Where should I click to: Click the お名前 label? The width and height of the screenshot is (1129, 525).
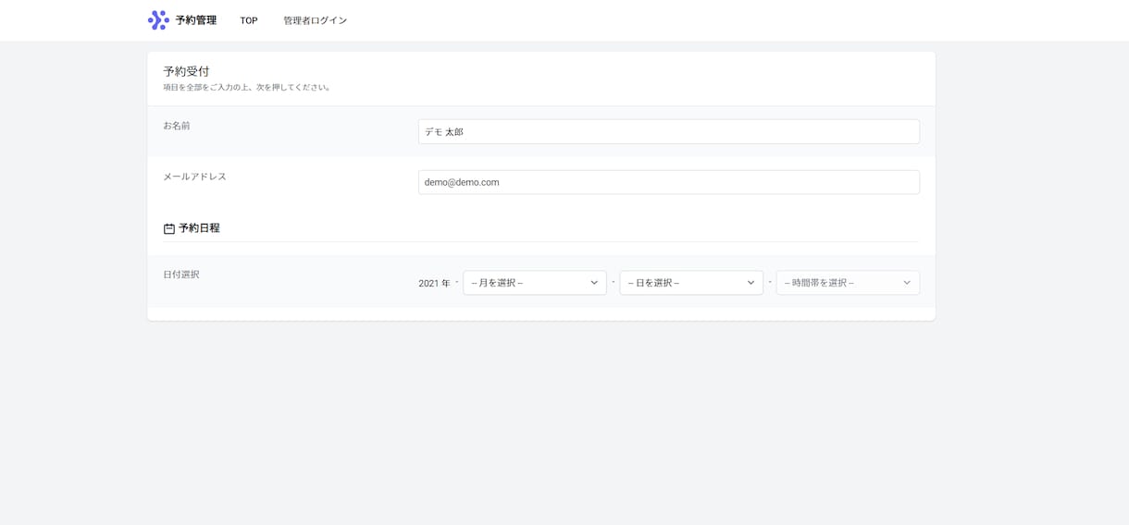177,126
